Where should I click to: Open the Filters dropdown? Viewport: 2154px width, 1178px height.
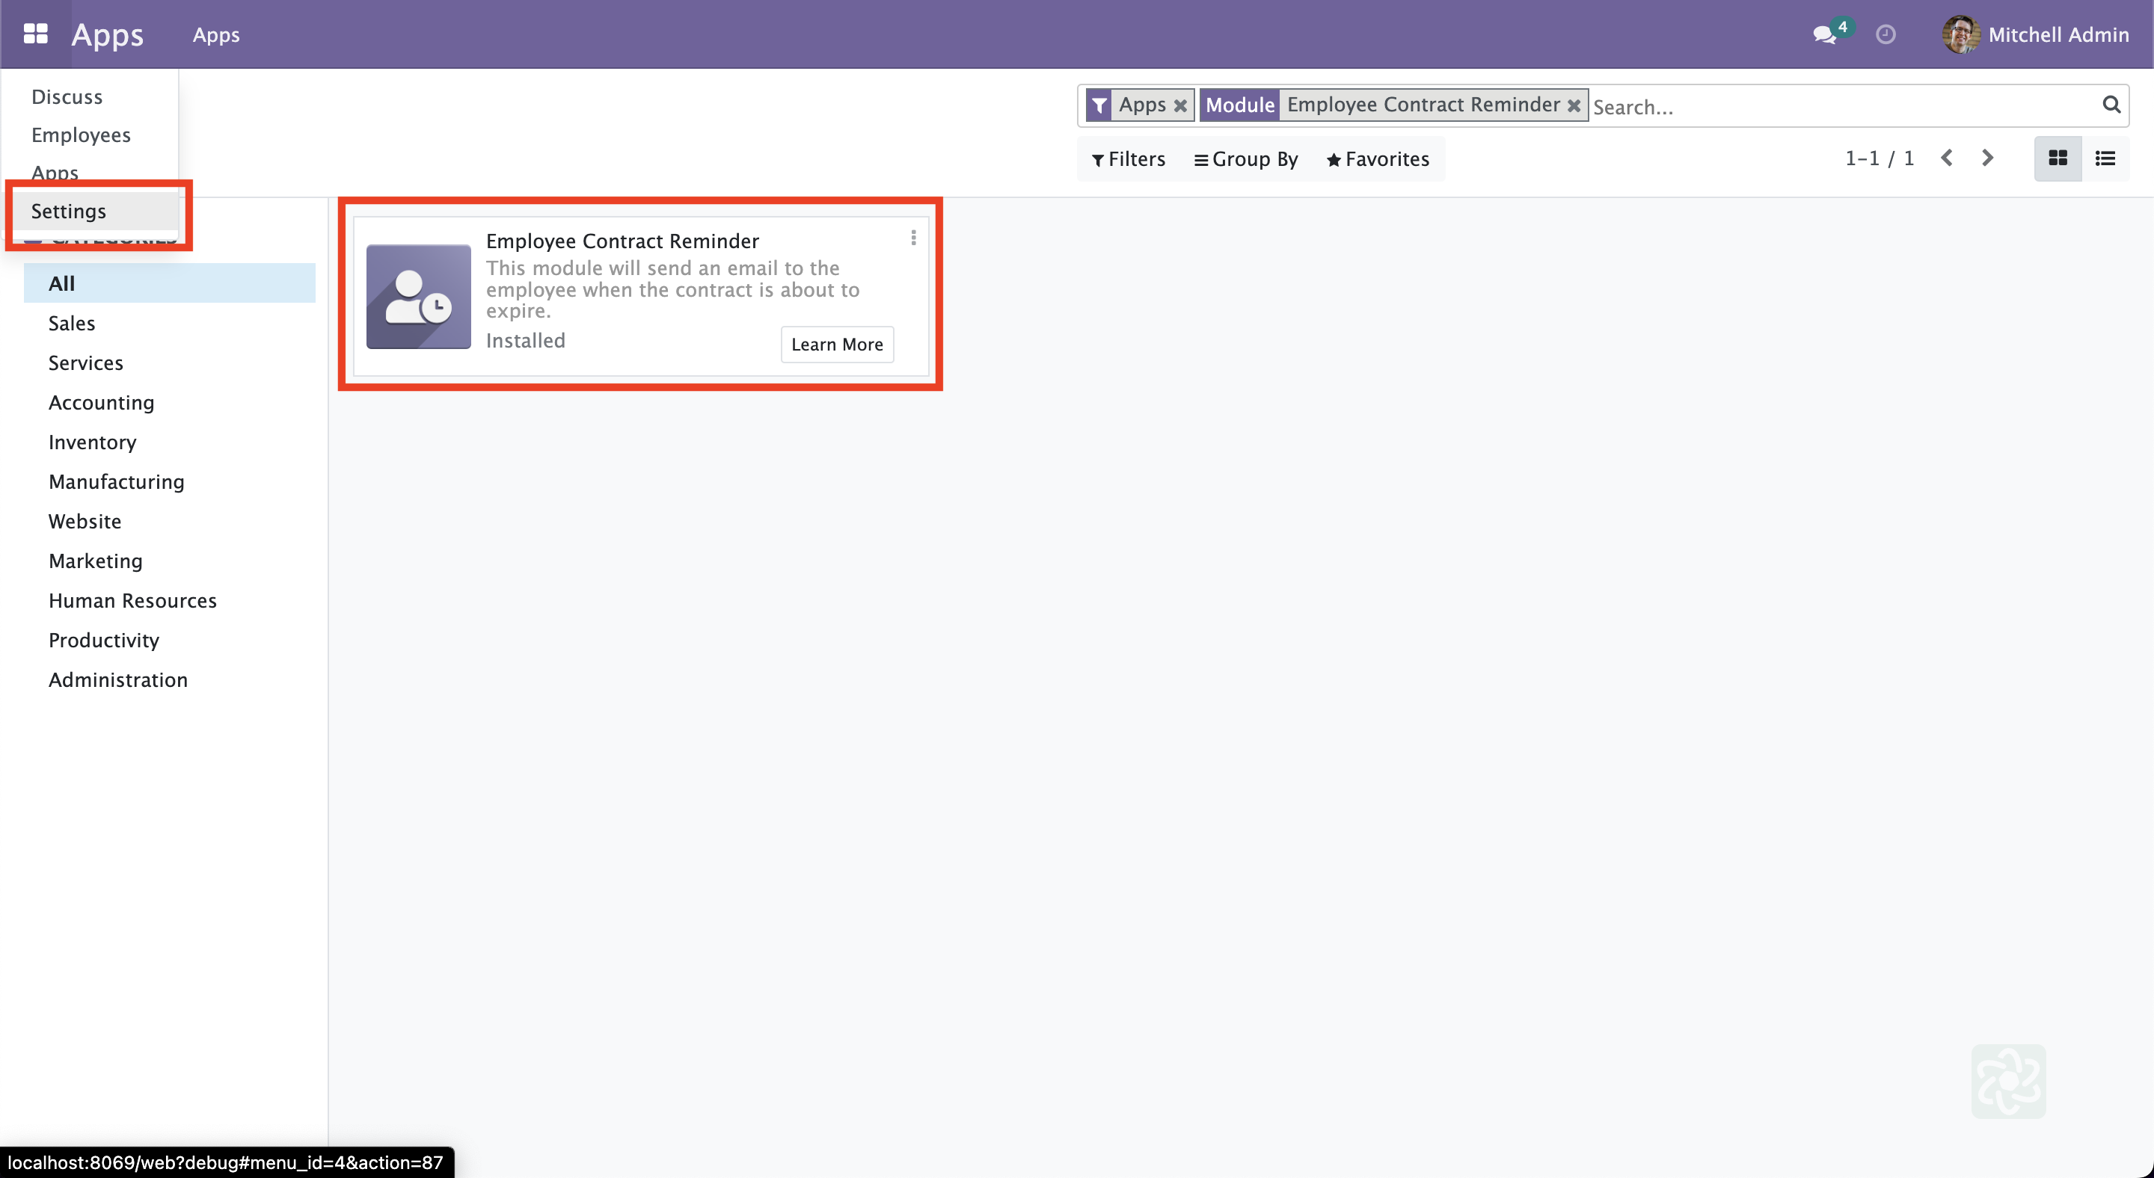click(1128, 159)
